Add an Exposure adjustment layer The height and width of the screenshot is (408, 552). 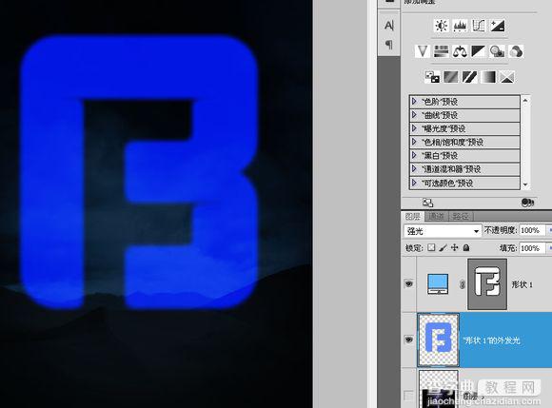(x=498, y=26)
